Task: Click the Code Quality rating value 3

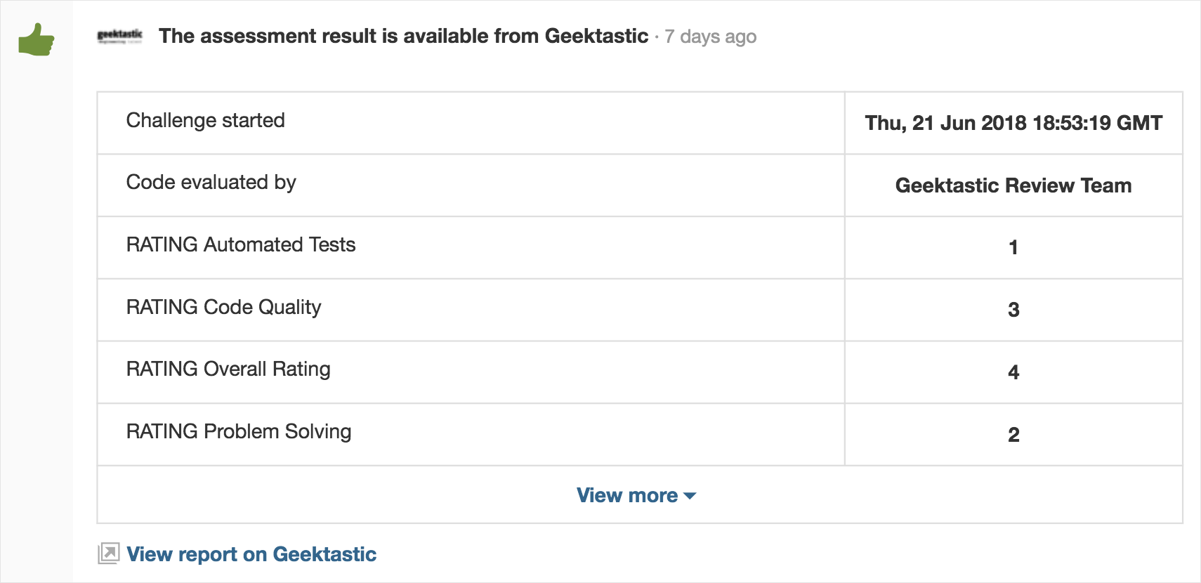Action: click(x=1013, y=310)
